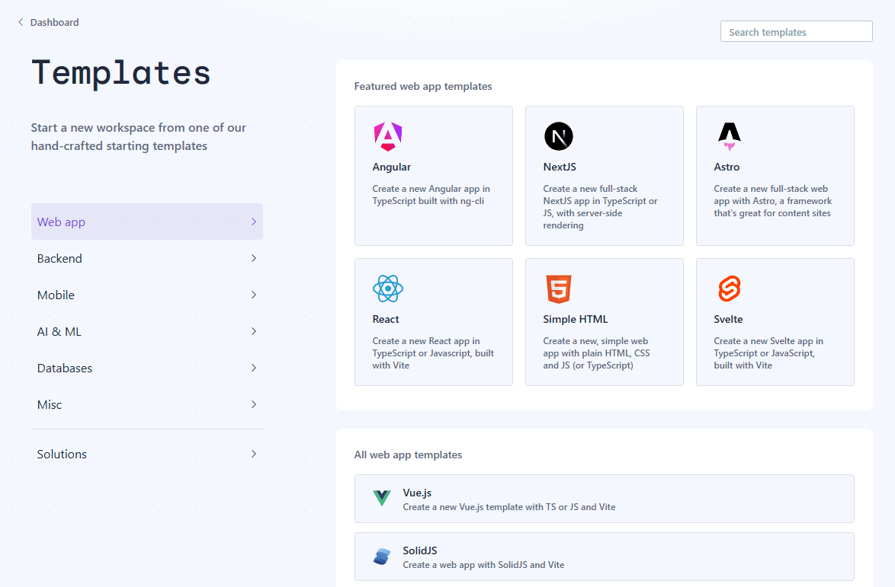Viewport: 895px width, 587px height.
Task: Open the Vue.js template title
Action: (417, 493)
